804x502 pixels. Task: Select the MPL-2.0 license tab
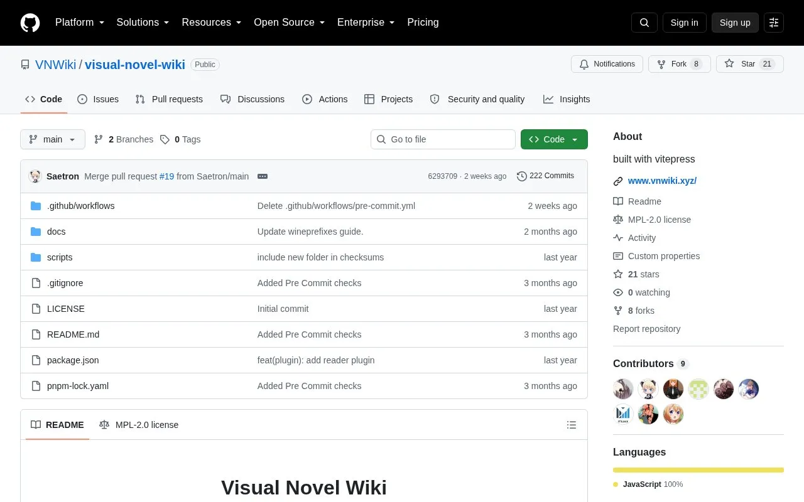coord(139,425)
